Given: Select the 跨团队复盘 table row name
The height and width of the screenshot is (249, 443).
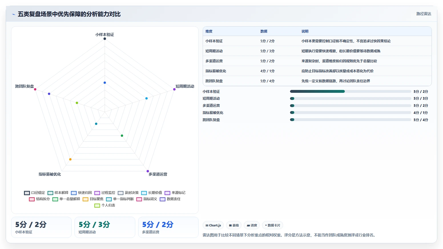Looking at the screenshot, I should (214, 81).
